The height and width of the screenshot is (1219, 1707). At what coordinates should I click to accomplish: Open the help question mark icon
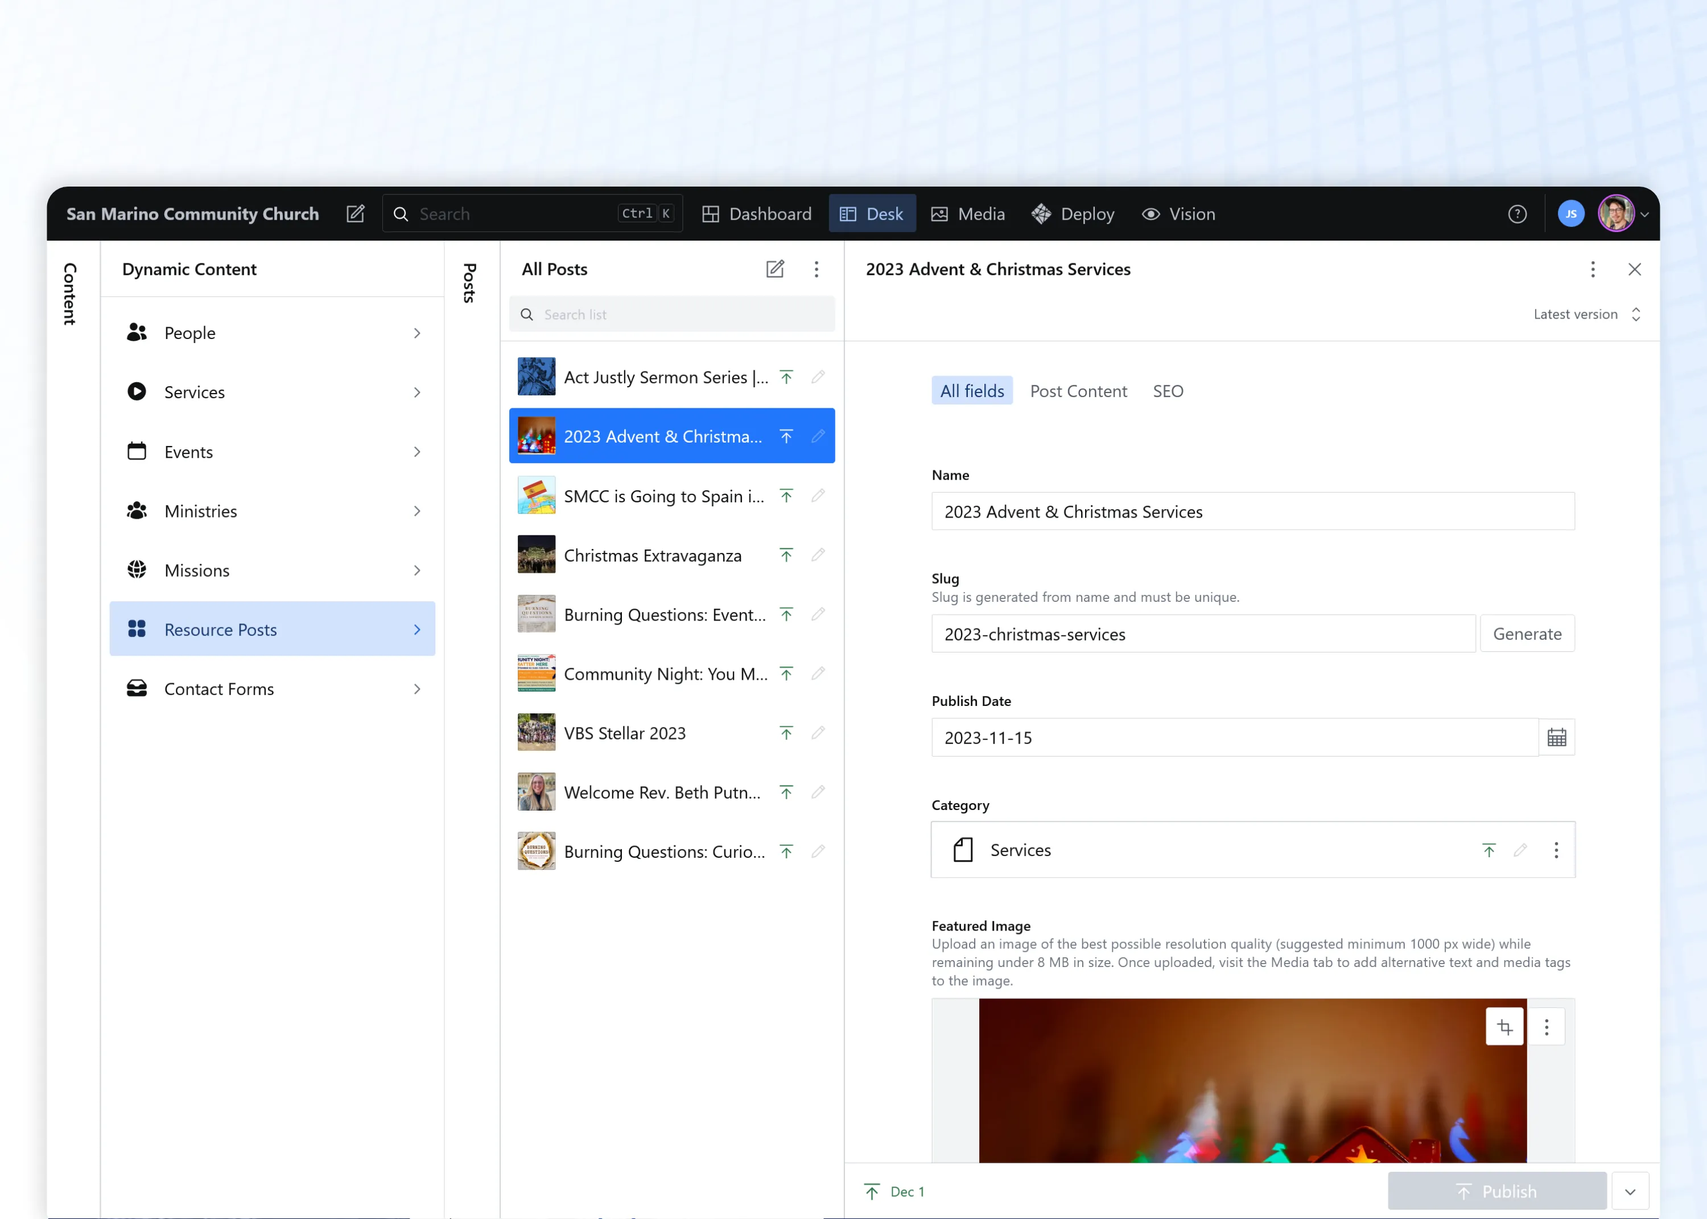tap(1516, 214)
